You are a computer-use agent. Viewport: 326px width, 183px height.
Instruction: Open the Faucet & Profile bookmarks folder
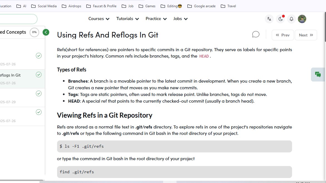tap(101, 6)
